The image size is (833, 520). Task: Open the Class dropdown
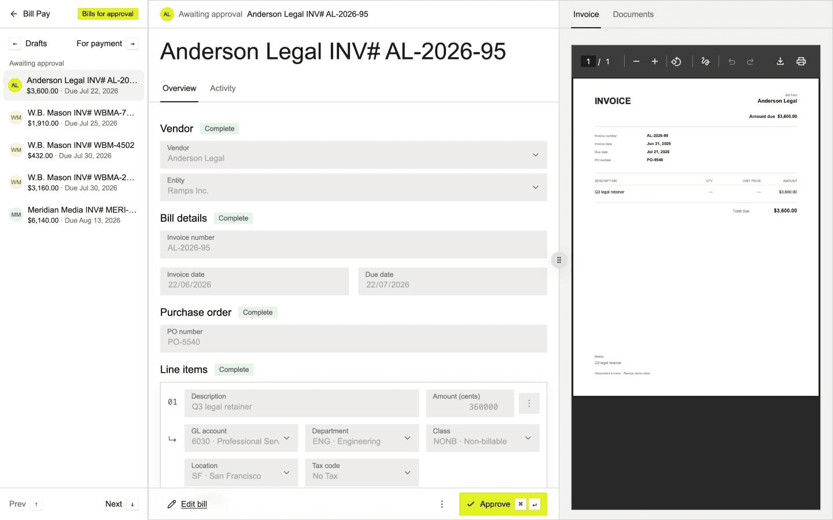tap(482, 438)
